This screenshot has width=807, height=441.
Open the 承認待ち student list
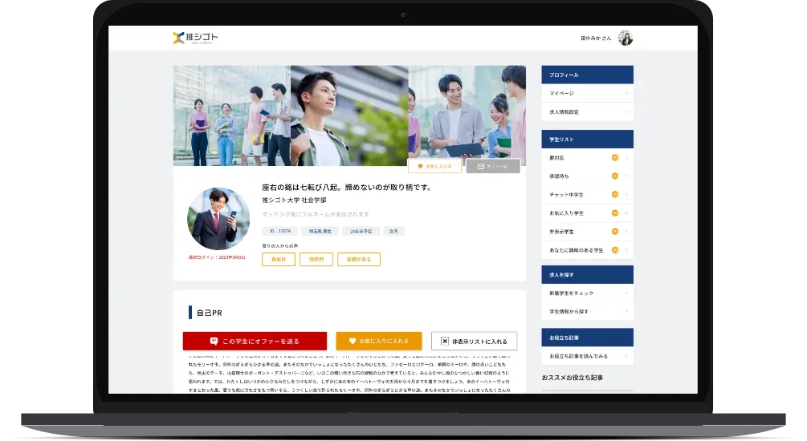click(587, 176)
